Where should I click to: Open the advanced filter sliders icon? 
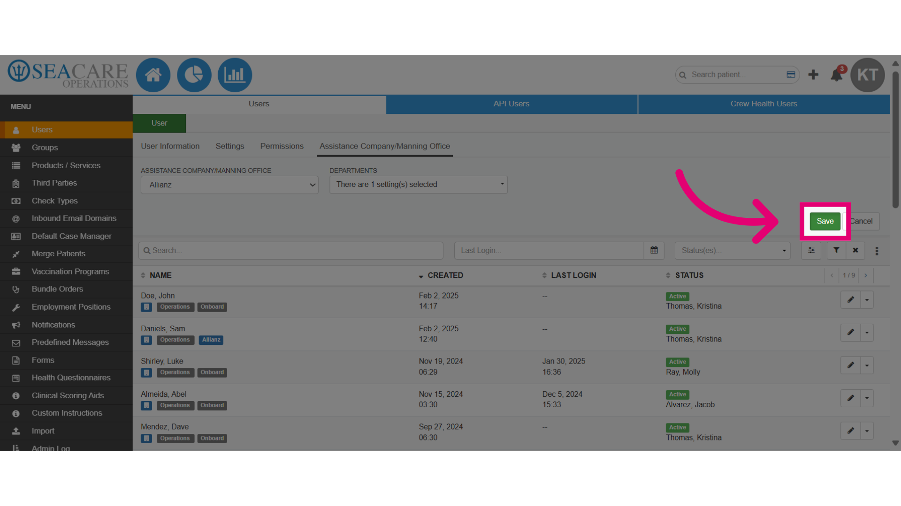coord(811,251)
